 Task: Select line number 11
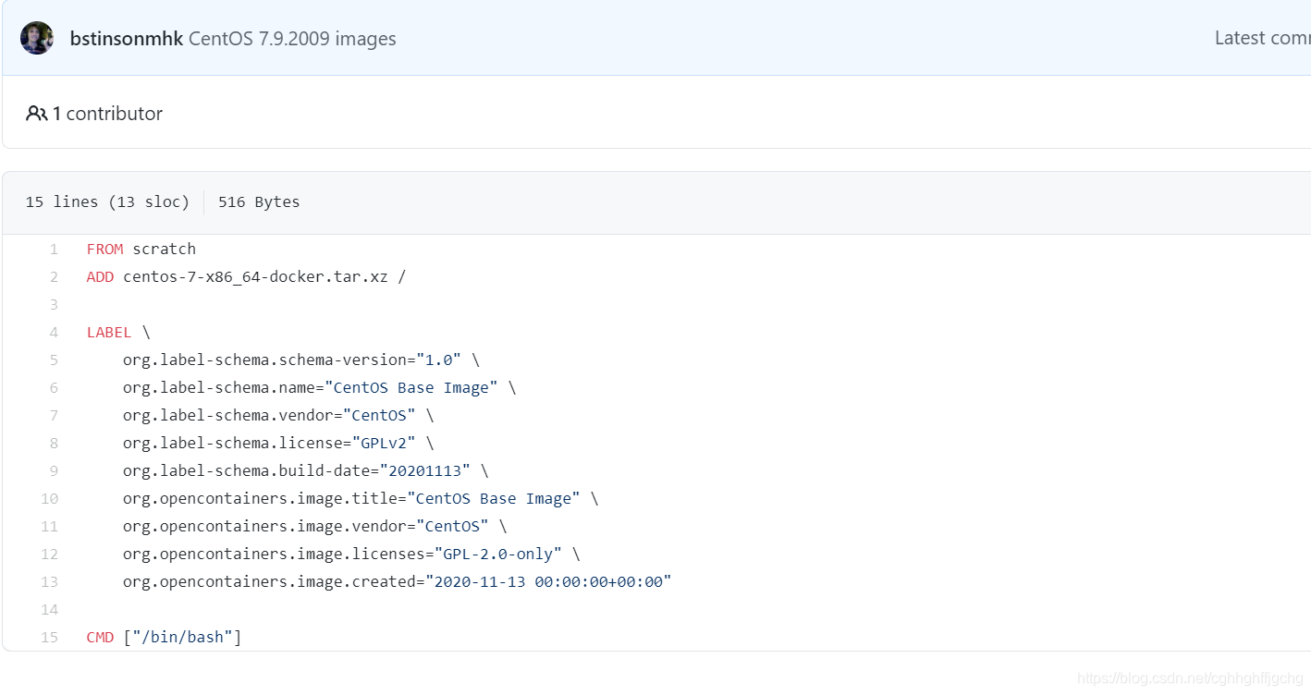[49, 526]
